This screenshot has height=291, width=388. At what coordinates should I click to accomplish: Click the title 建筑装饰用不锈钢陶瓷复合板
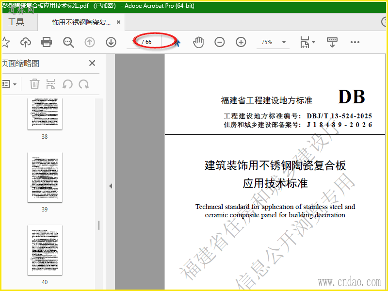[275, 165]
